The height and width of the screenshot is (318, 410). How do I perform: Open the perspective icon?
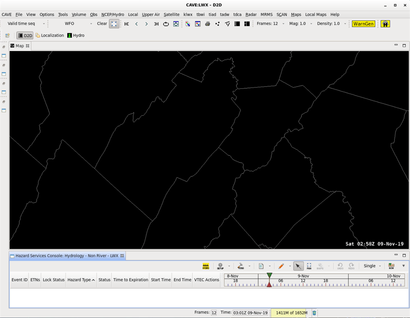[7, 35]
